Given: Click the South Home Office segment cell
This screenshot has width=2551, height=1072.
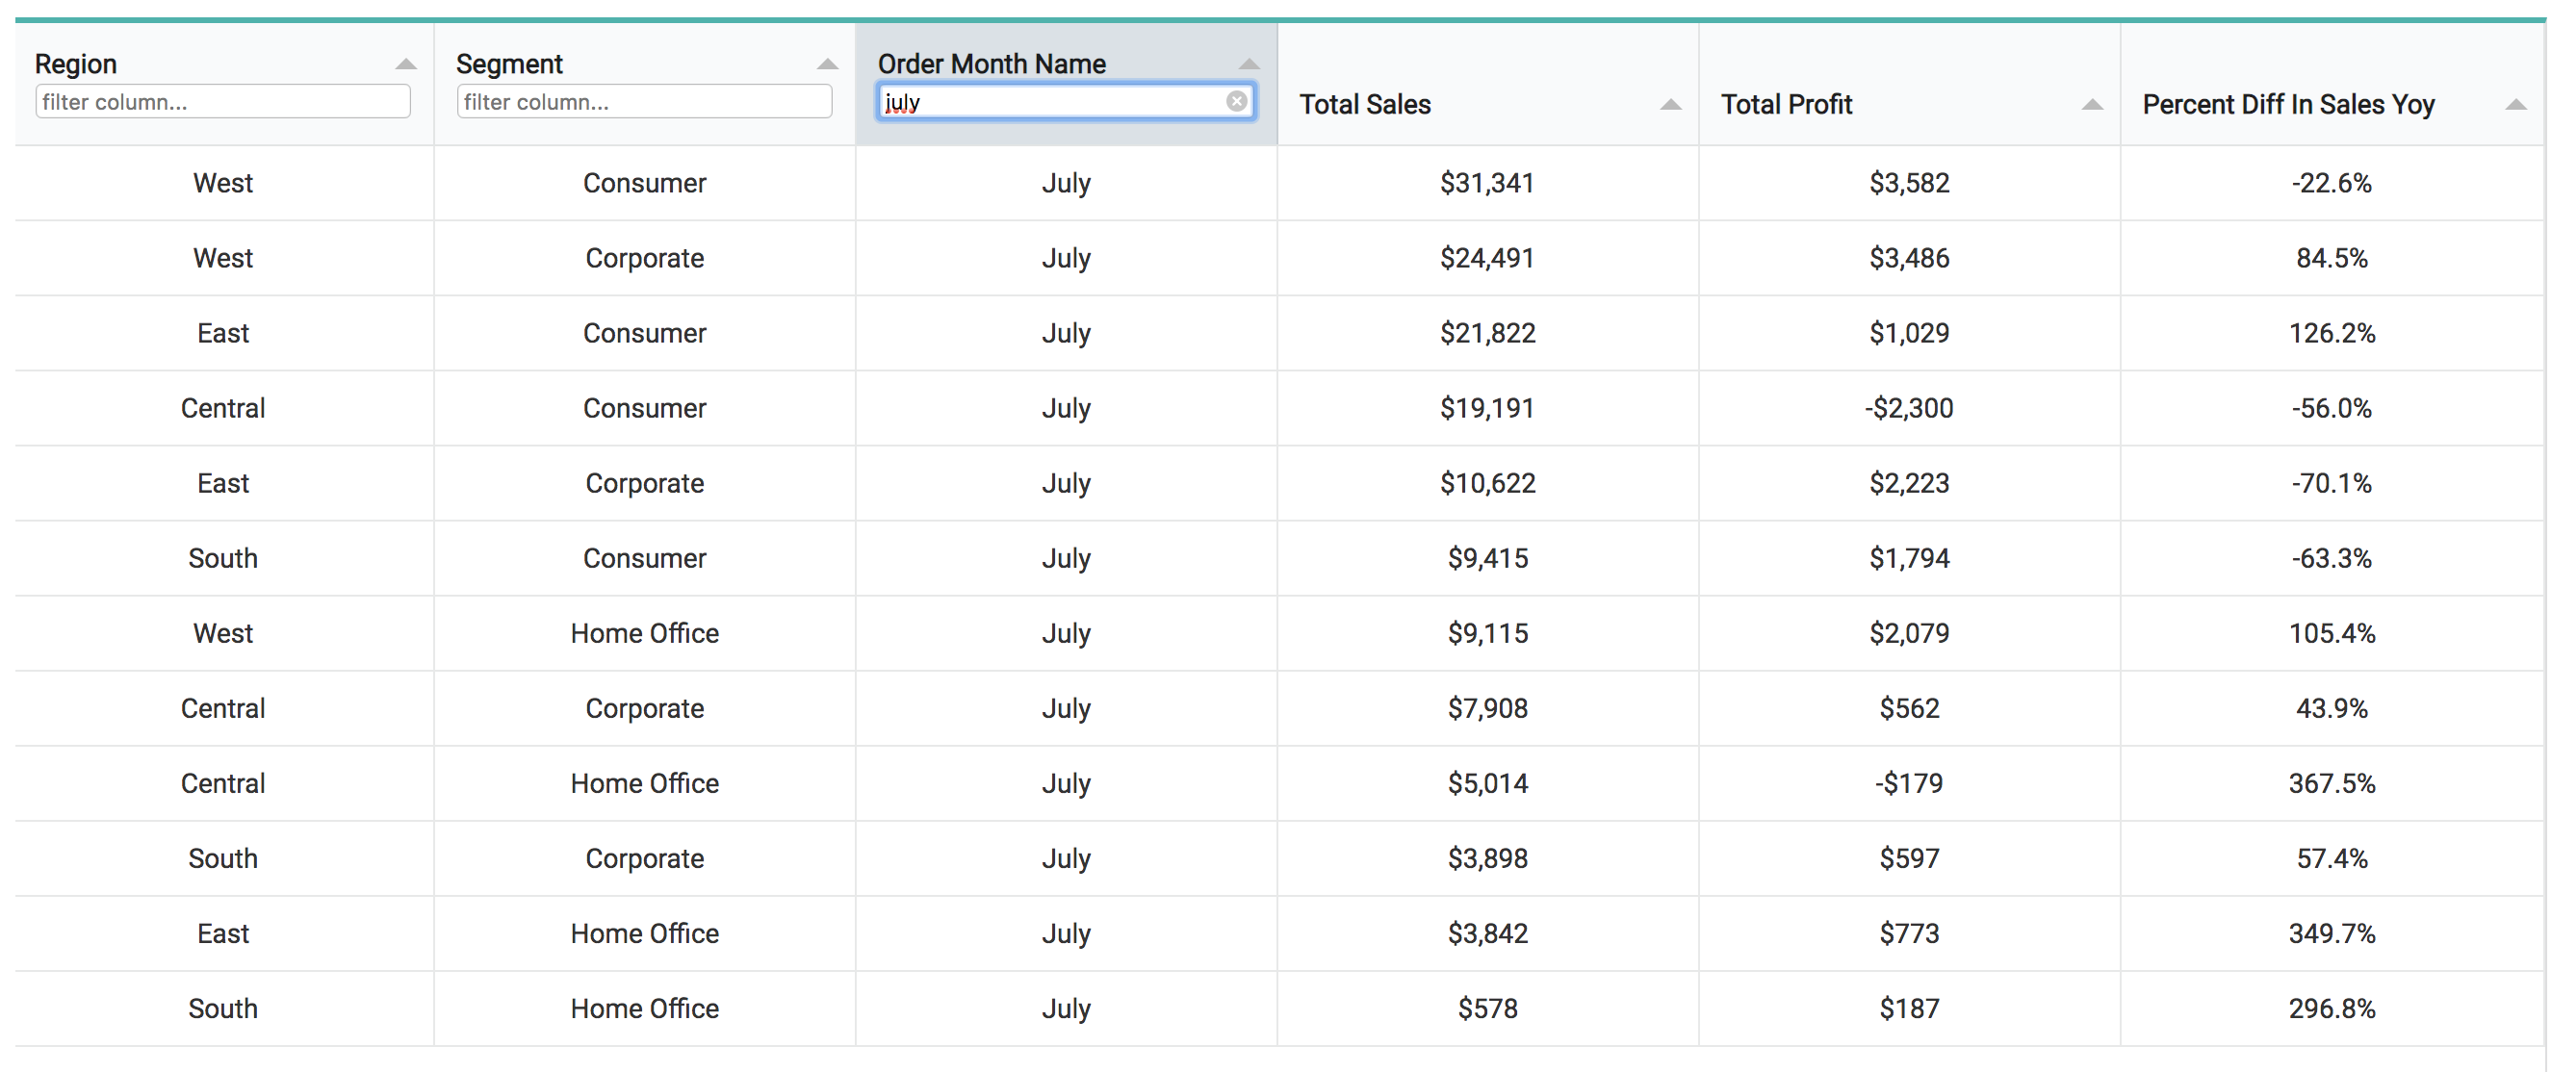Looking at the screenshot, I should coord(645,1008).
